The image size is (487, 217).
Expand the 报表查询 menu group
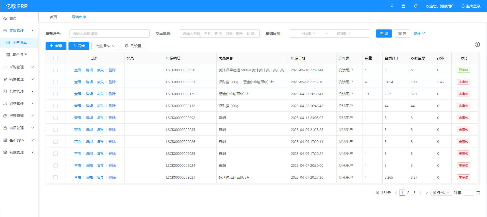[x=33, y=116]
